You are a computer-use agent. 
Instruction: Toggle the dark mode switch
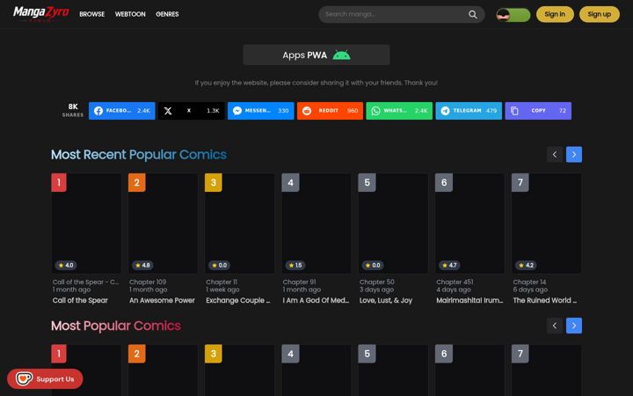tap(513, 15)
